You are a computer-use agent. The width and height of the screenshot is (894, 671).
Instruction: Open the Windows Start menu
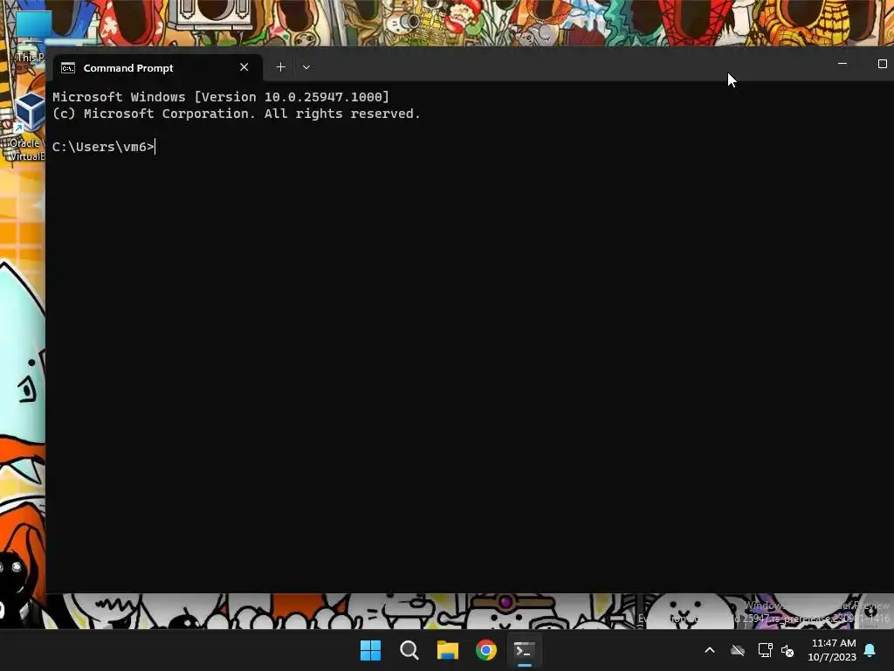tap(370, 650)
